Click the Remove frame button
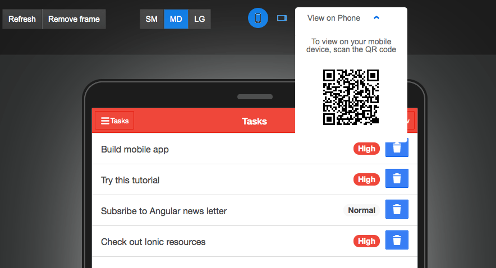The image size is (496, 268). tap(74, 19)
